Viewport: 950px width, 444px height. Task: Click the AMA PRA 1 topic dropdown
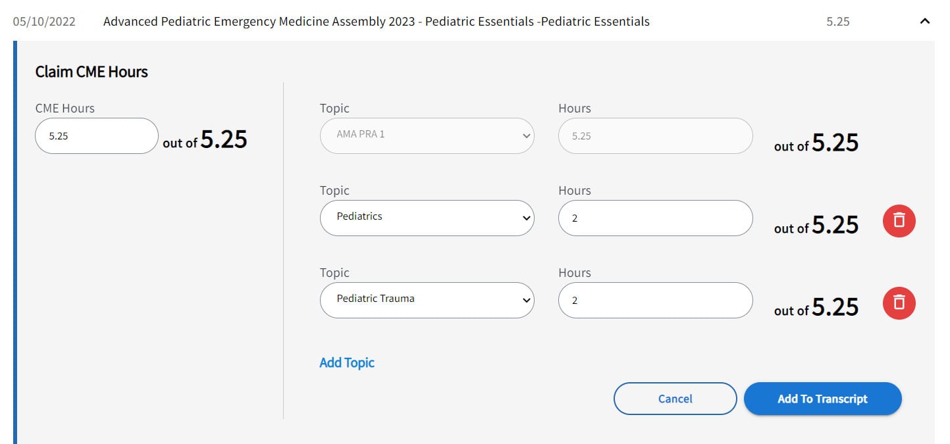click(427, 136)
